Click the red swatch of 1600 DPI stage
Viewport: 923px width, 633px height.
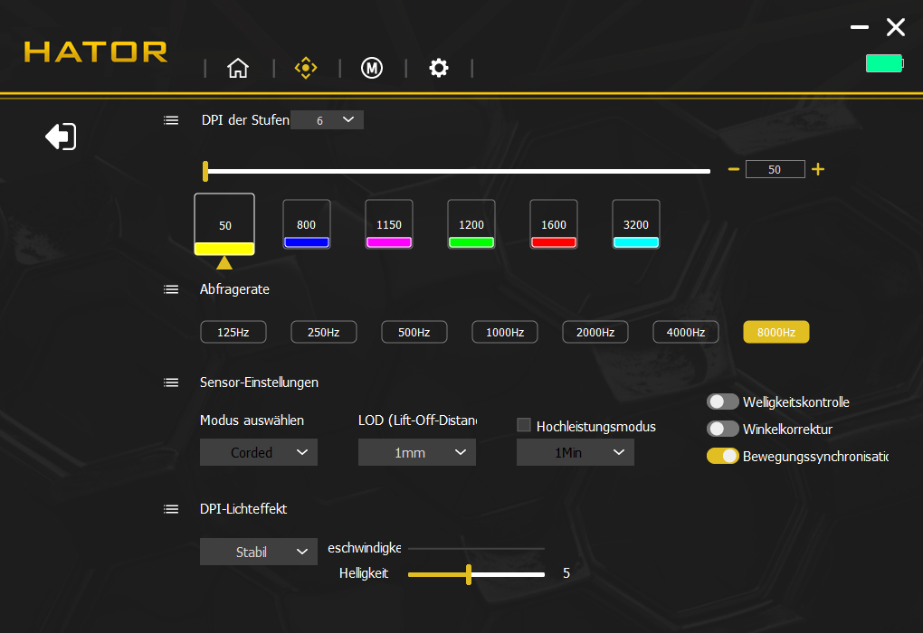point(553,242)
